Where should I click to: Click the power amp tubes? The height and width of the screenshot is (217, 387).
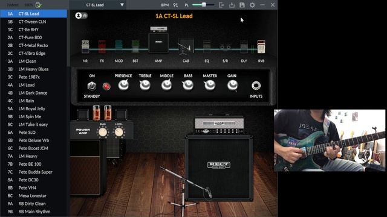tap(102, 113)
